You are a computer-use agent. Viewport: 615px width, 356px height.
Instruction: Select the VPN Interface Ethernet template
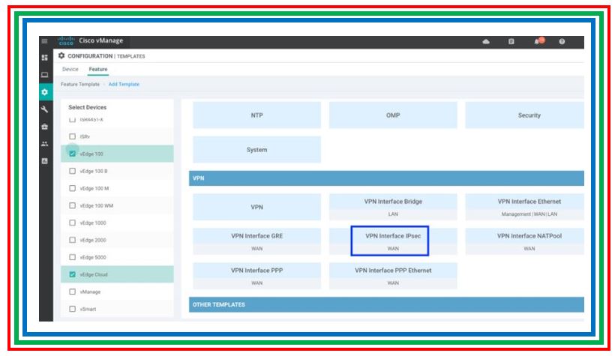point(529,207)
